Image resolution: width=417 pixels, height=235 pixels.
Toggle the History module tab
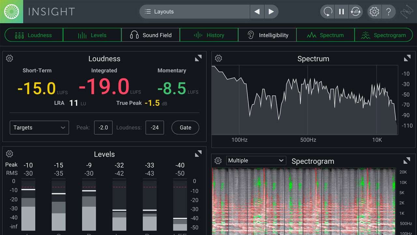pyautogui.click(x=209, y=35)
